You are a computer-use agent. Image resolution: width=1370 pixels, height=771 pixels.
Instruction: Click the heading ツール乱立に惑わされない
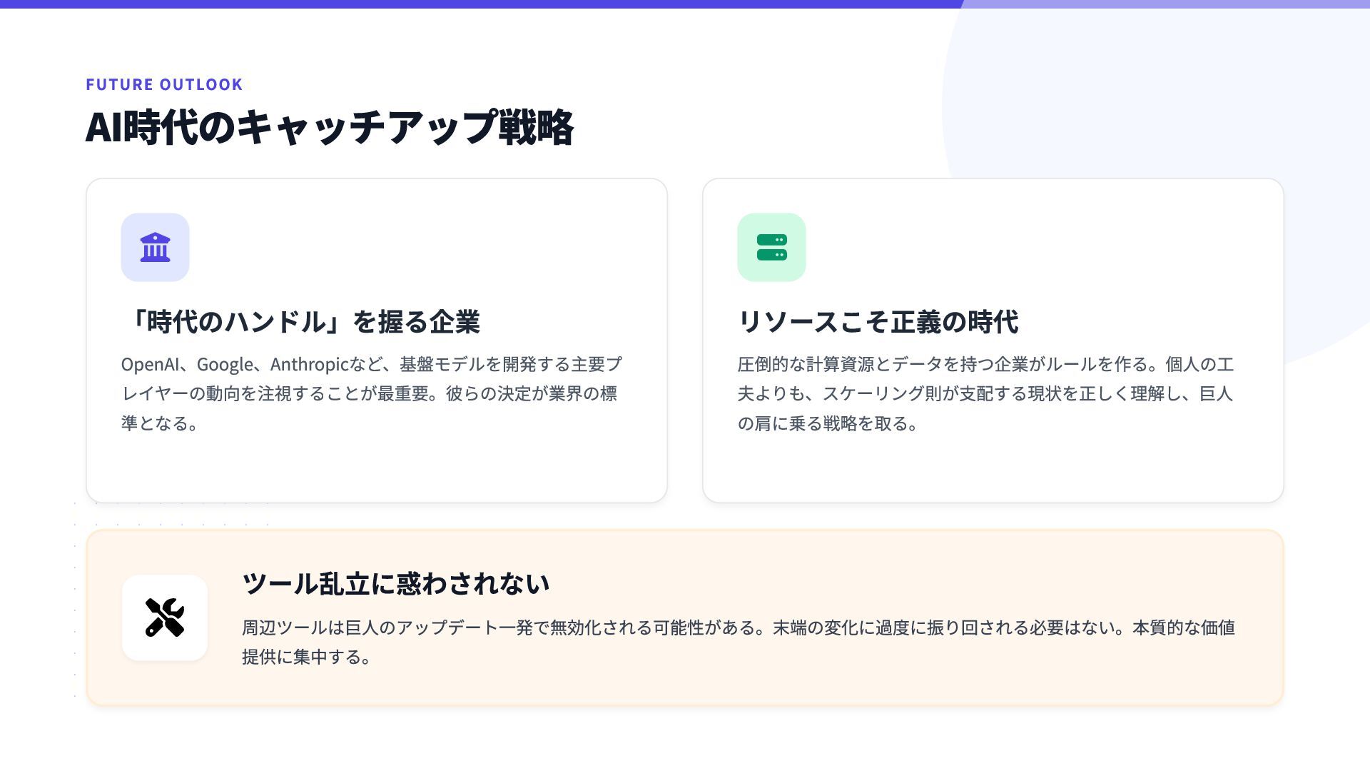click(395, 583)
